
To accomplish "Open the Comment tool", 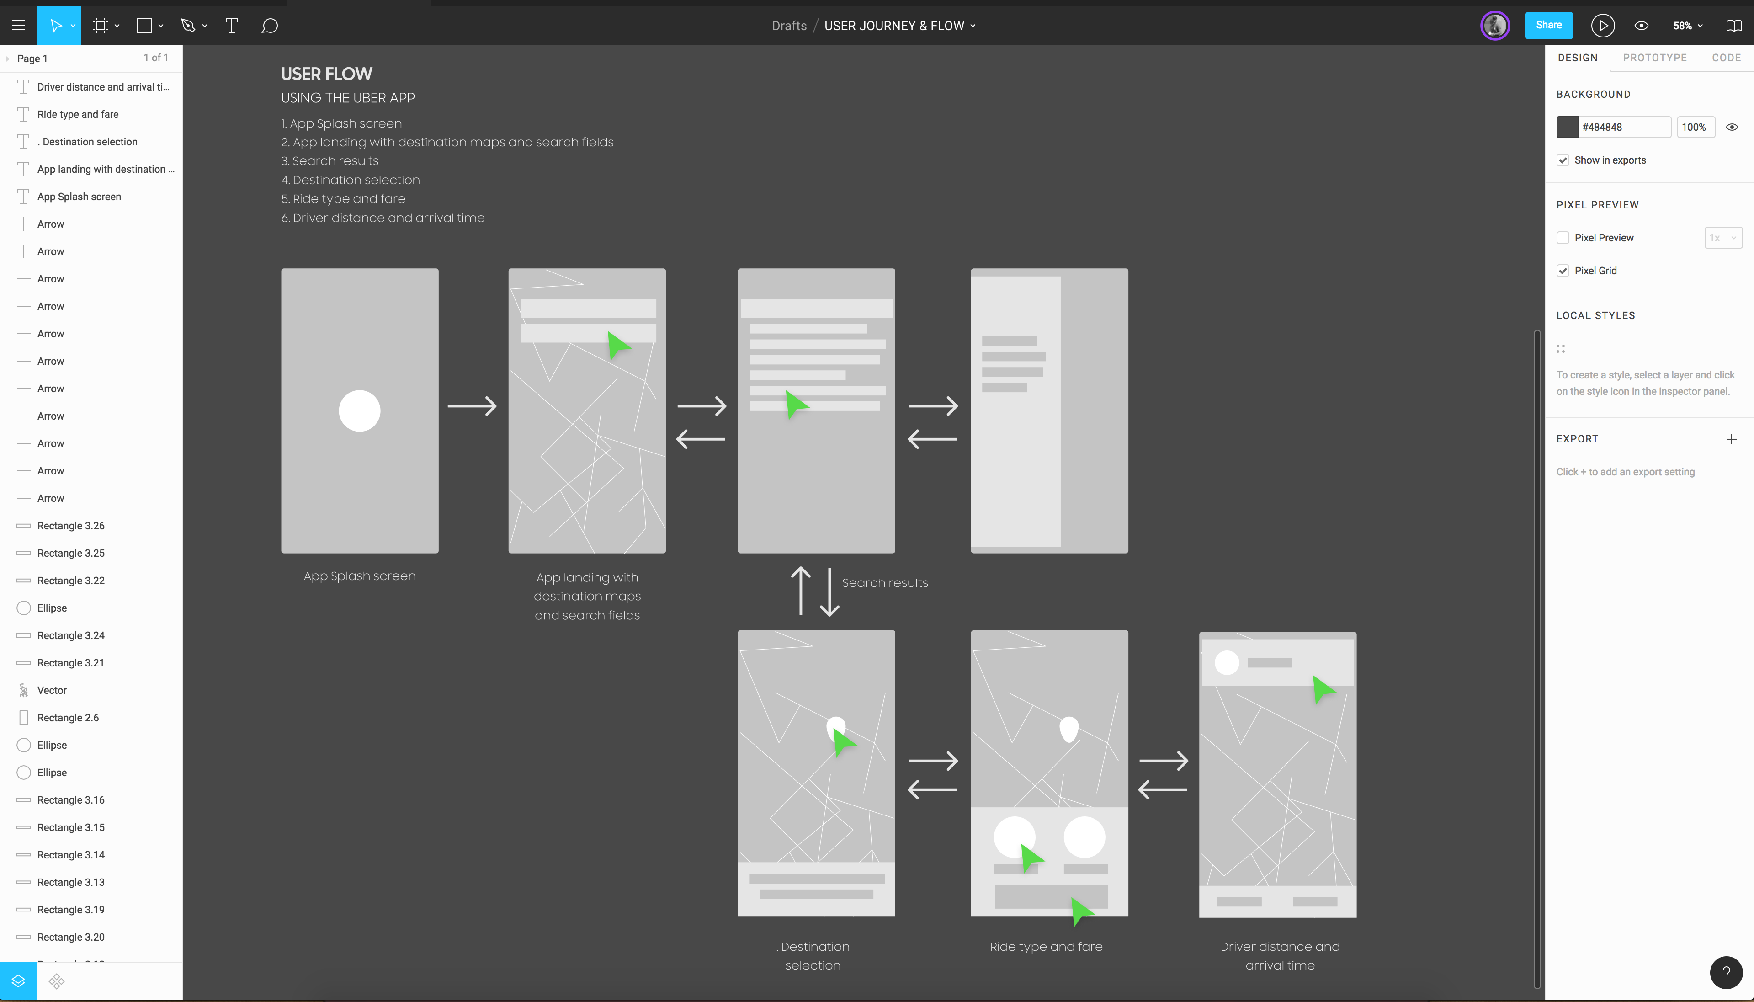I will point(269,26).
